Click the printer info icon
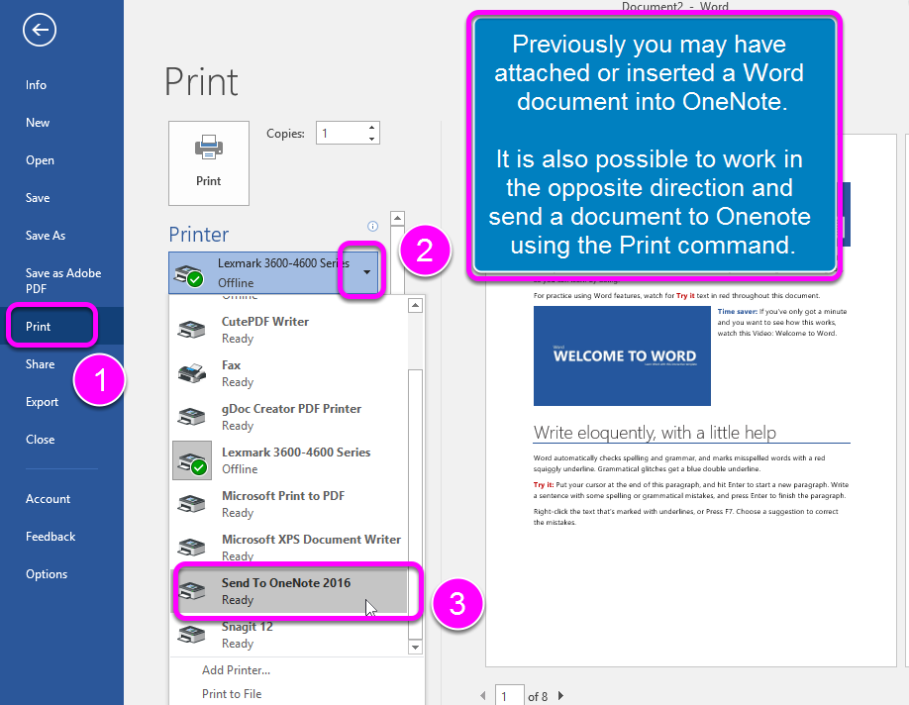 click(372, 226)
